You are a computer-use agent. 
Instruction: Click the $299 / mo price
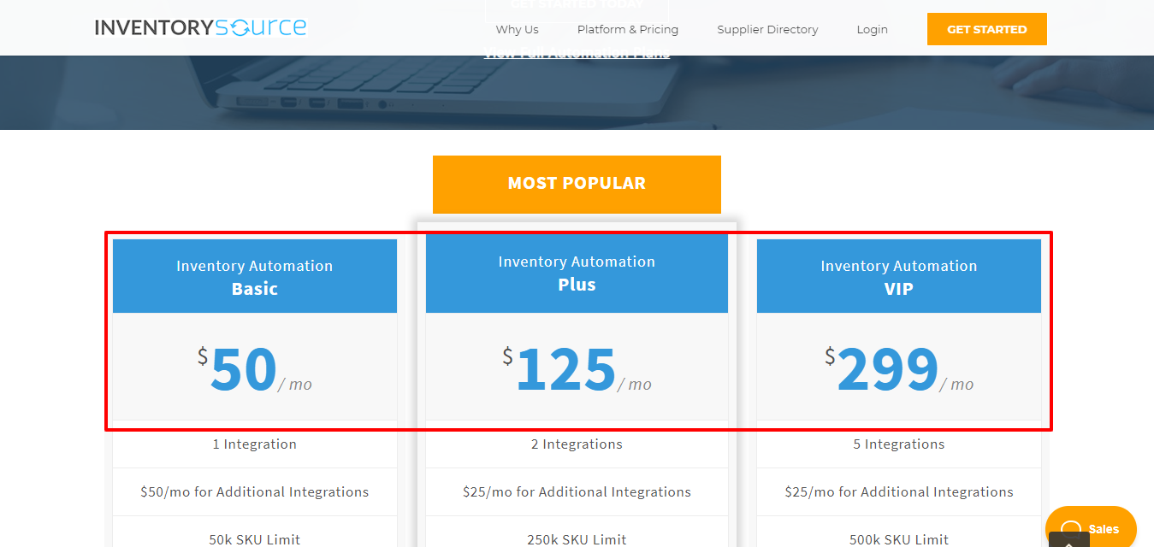[x=899, y=368]
